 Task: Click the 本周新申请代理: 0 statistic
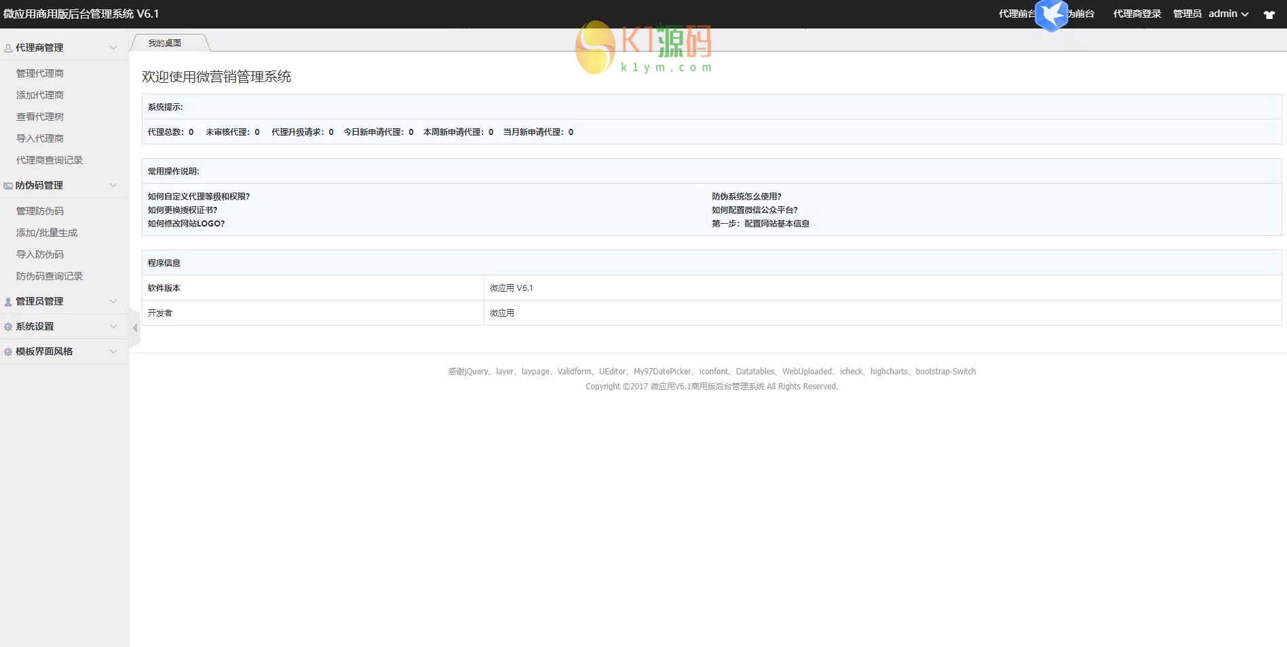click(459, 132)
